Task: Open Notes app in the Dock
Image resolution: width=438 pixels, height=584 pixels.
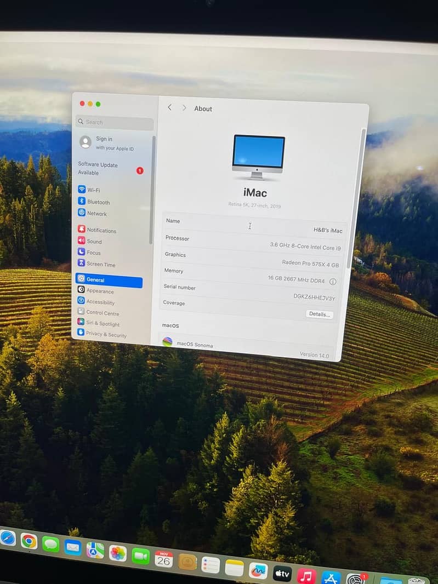Action: [234, 568]
